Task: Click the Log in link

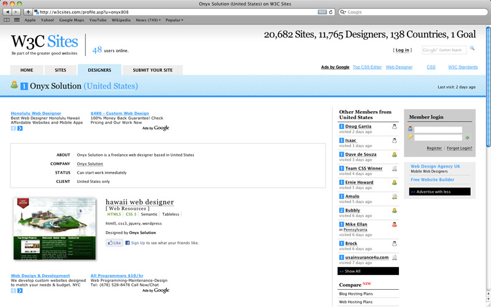Action: 403,50
